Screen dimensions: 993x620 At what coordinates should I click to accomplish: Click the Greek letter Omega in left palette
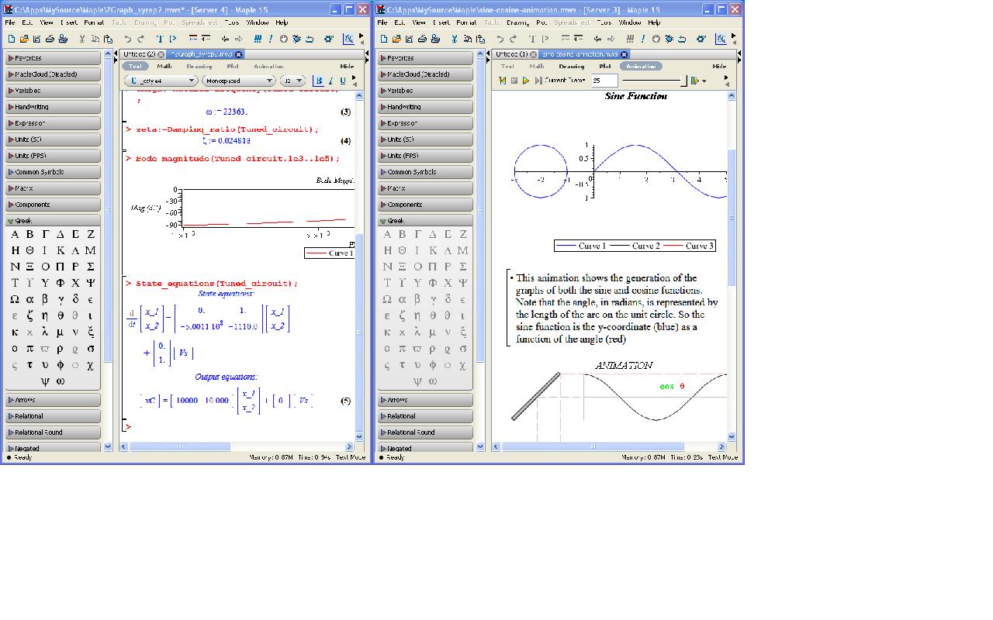[x=15, y=299]
